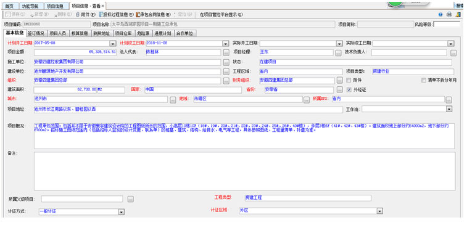Open the 合作单位 sub-tab
467x228 pixels.
click(x=185, y=33)
